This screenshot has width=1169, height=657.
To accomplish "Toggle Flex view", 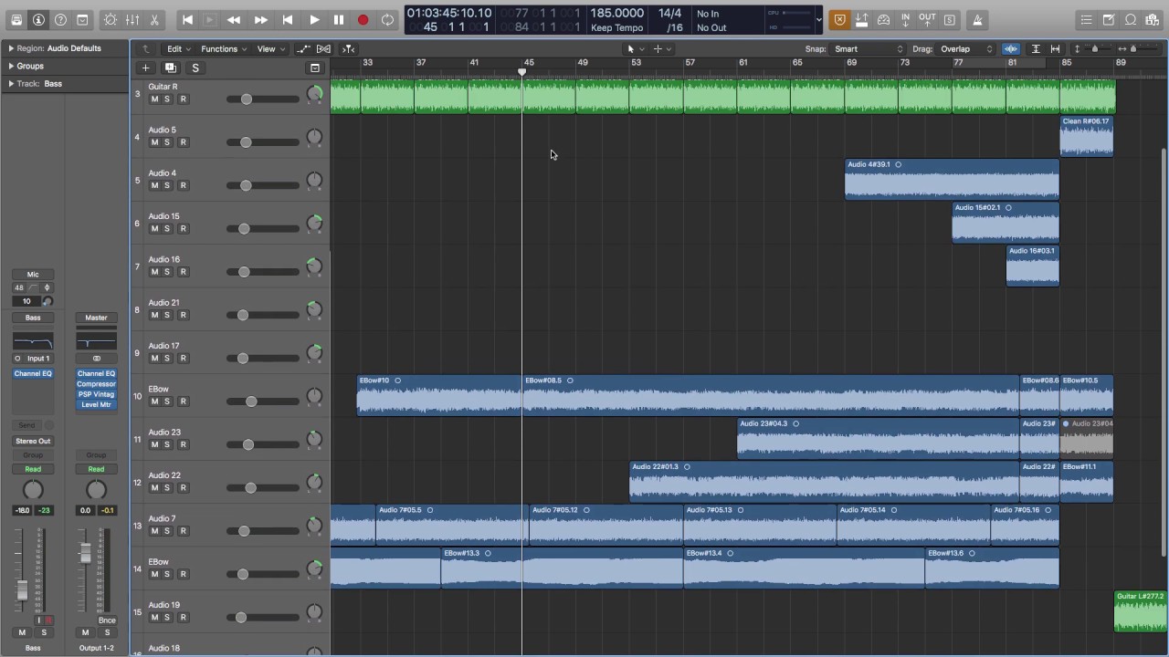I will pos(323,49).
